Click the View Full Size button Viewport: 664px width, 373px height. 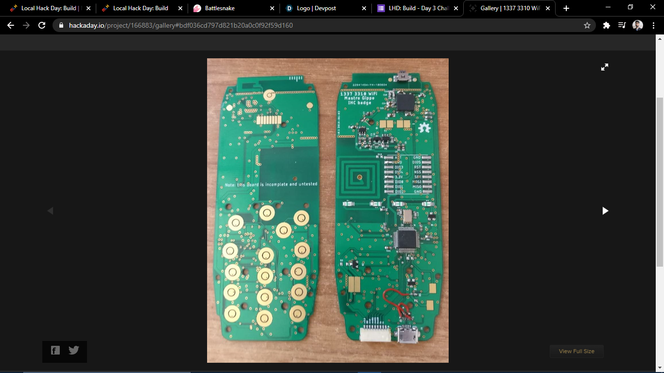pos(577,351)
